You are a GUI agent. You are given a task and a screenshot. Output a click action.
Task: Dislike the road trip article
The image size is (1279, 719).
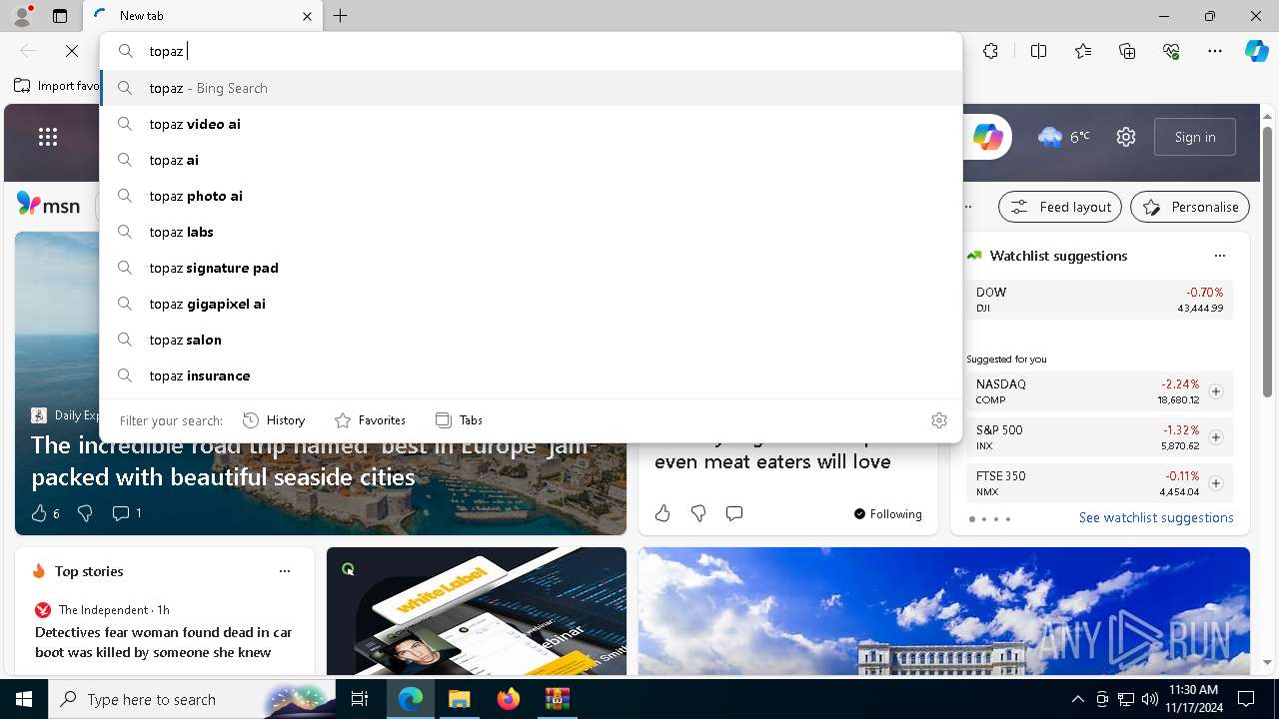tap(85, 513)
